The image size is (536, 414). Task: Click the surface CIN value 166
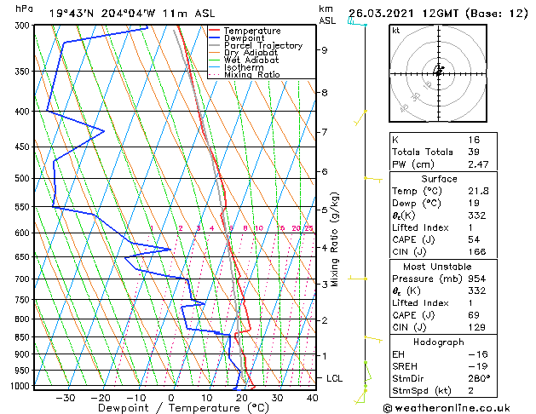(477, 252)
